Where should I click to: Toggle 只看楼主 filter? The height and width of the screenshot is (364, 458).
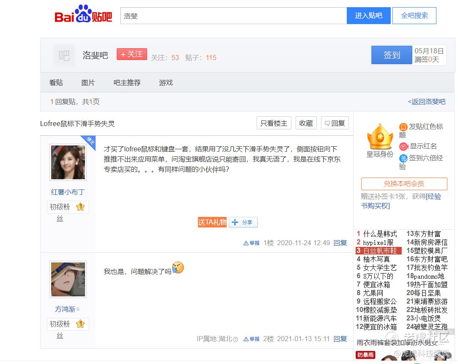(274, 123)
